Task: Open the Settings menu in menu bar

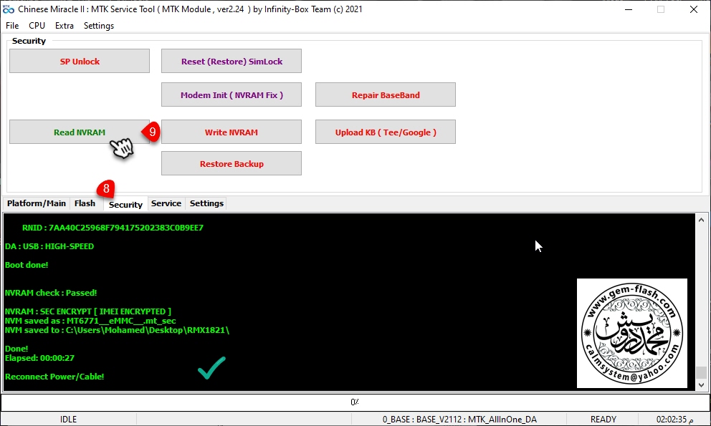Action: pos(99,26)
